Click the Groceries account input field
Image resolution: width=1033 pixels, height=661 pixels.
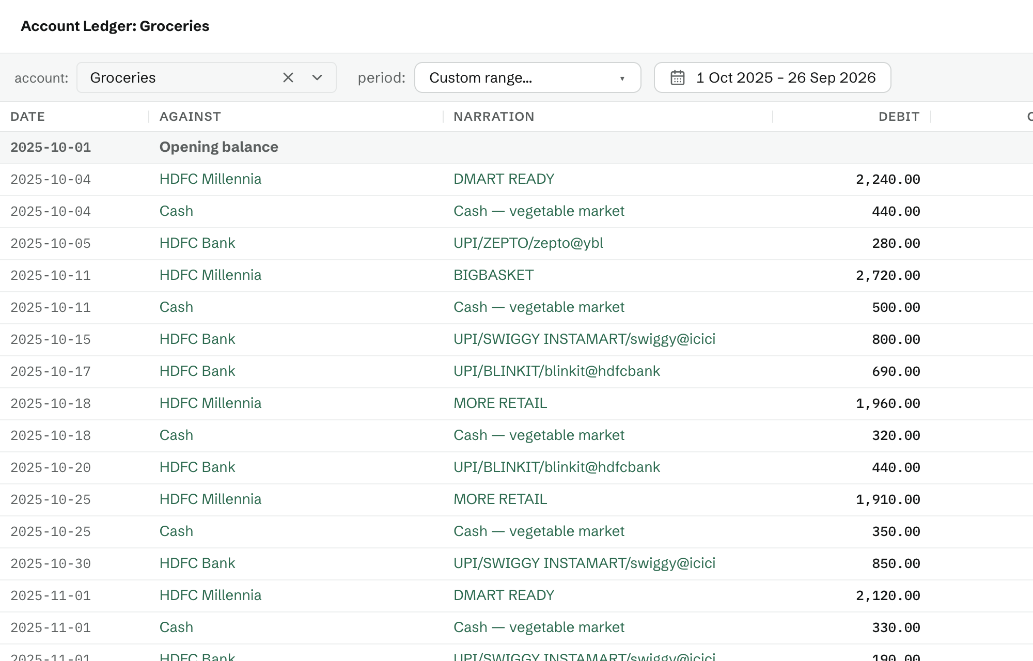coord(207,77)
